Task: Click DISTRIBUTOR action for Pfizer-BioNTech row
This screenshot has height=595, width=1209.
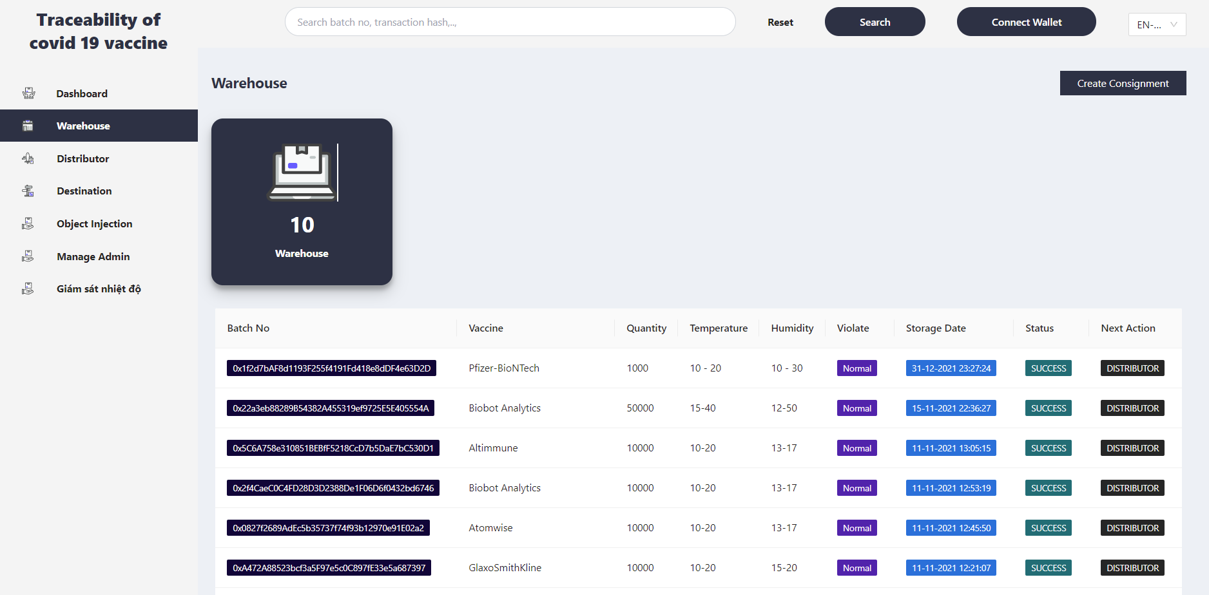Action: coord(1132,368)
